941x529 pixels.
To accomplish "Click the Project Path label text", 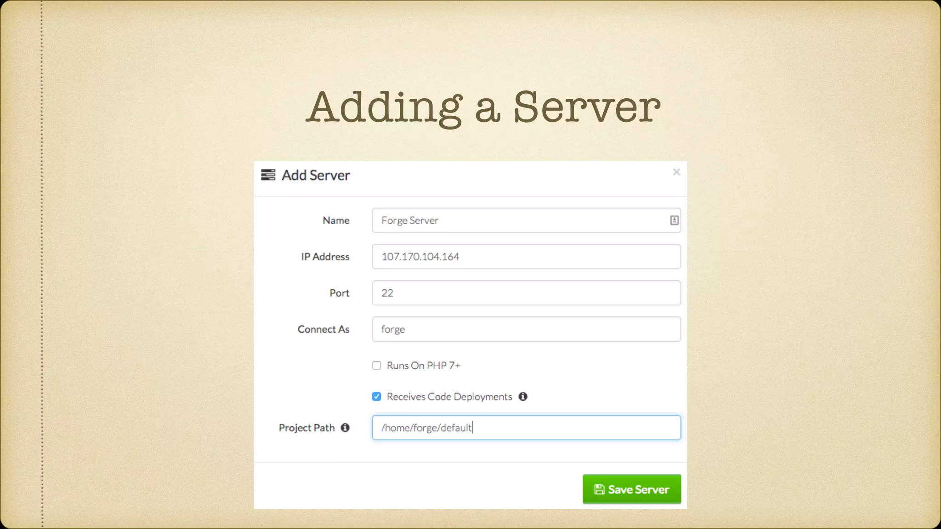I will (x=306, y=428).
